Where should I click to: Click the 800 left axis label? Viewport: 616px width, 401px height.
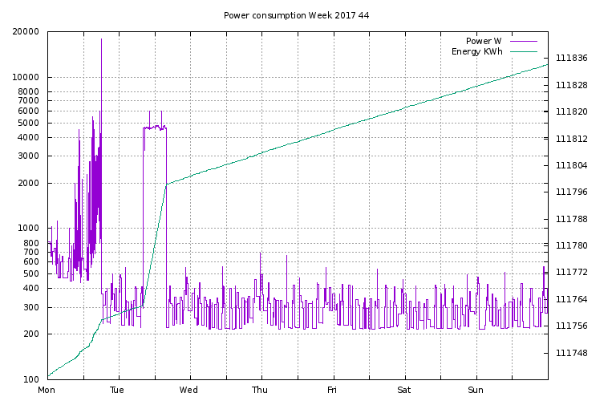tap(31, 243)
